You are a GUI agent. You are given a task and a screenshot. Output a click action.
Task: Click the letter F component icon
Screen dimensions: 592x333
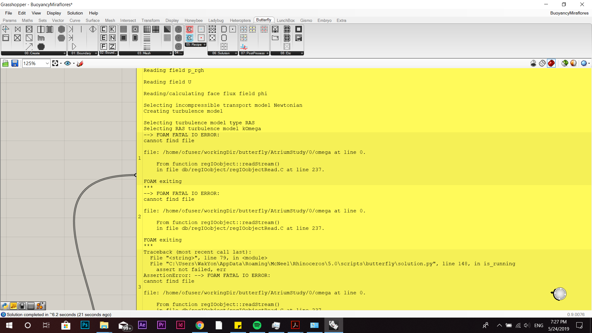click(104, 47)
